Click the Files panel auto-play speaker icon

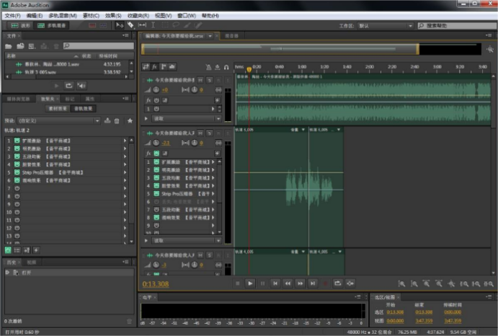(x=81, y=86)
